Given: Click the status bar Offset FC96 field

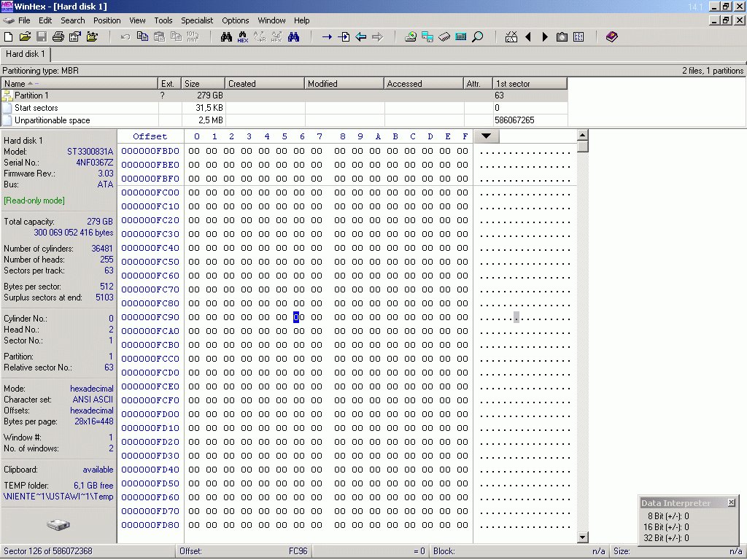Looking at the screenshot, I should tap(244, 551).
